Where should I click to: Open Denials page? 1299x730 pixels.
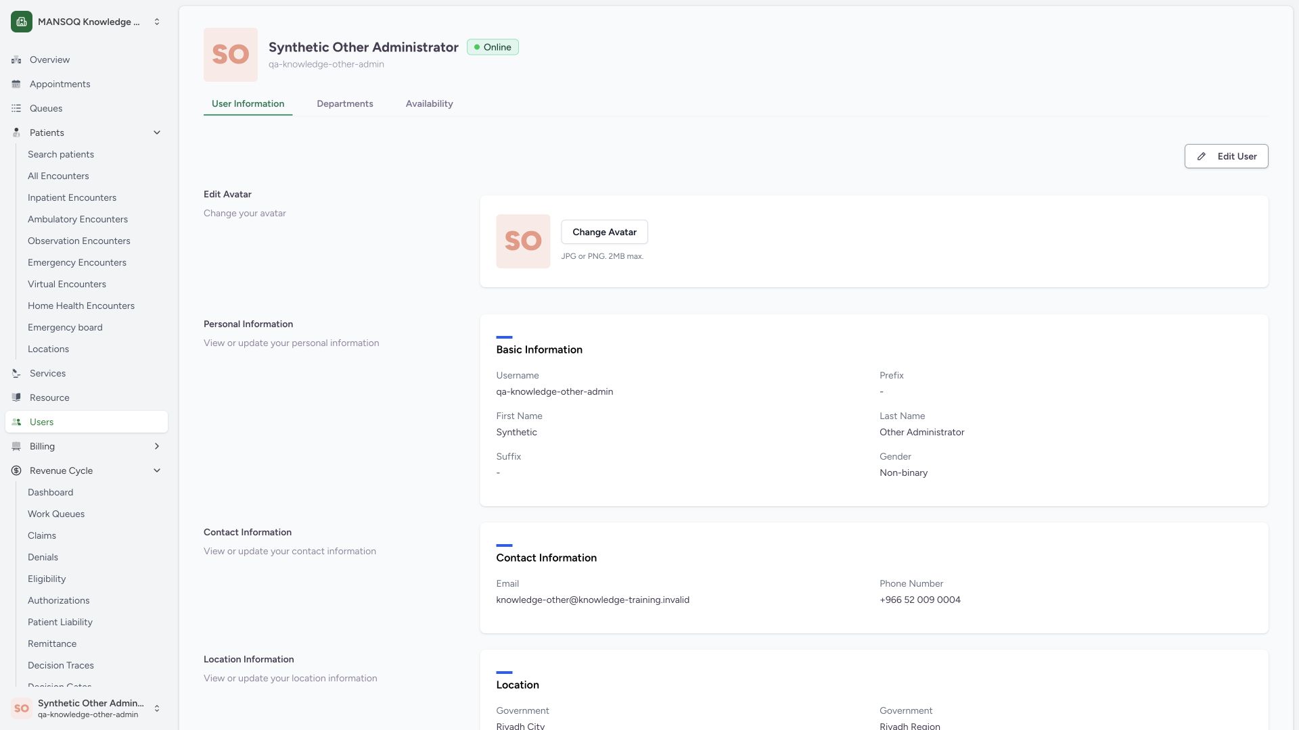tap(43, 557)
